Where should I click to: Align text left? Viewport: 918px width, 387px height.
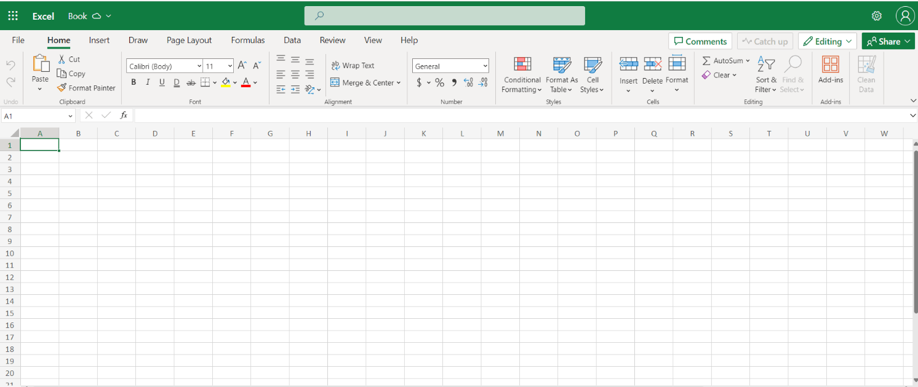(x=281, y=74)
